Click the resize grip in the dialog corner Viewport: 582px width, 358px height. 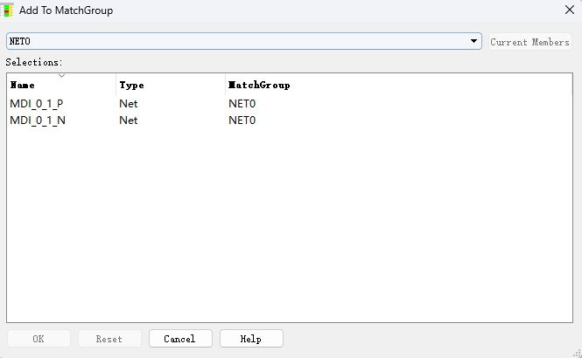point(577,354)
